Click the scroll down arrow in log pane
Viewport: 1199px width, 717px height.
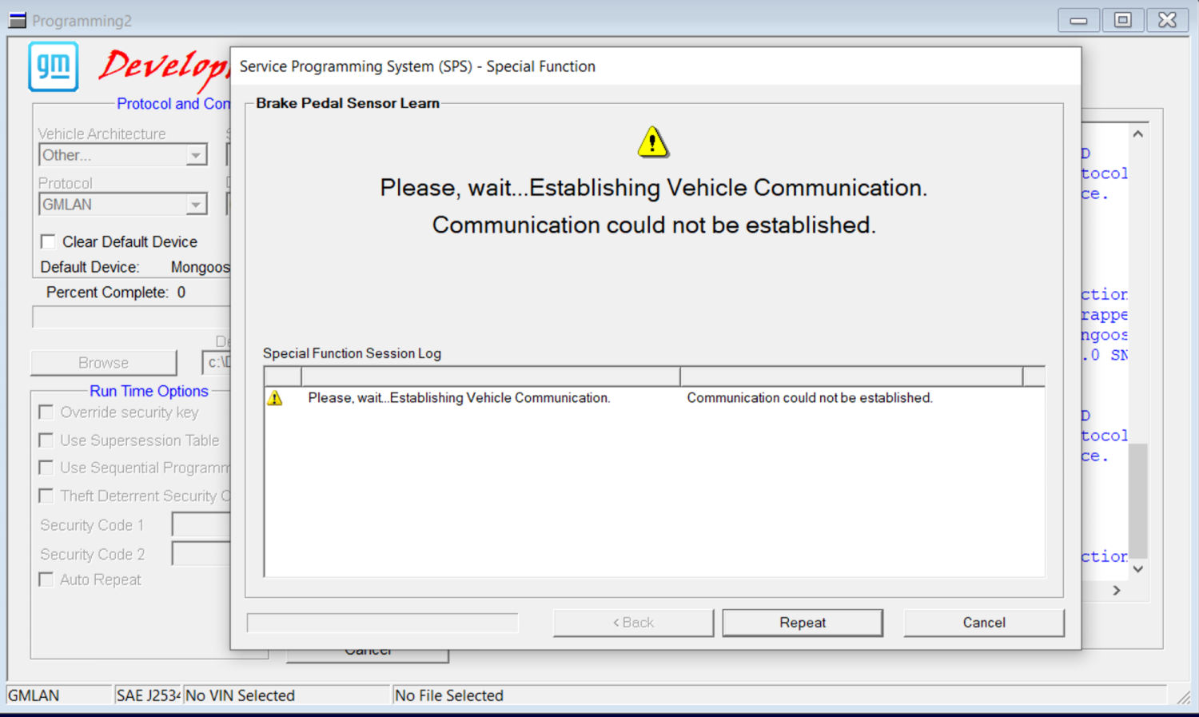click(1138, 569)
